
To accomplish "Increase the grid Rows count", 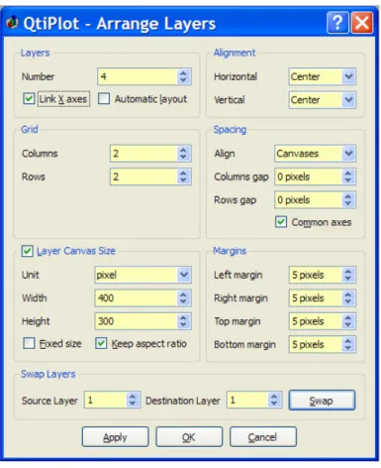I will tap(183, 173).
